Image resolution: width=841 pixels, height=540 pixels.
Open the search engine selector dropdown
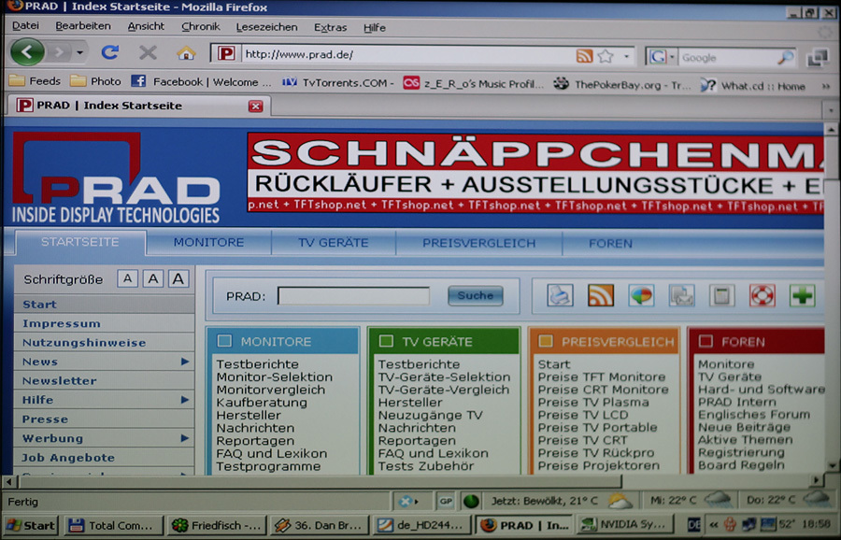click(x=671, y=57)
